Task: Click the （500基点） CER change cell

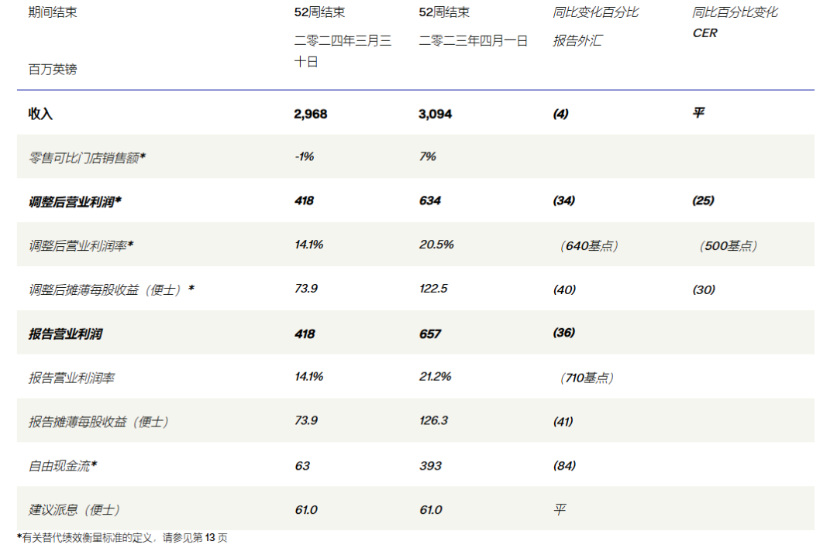Action: tap(728, 245)
